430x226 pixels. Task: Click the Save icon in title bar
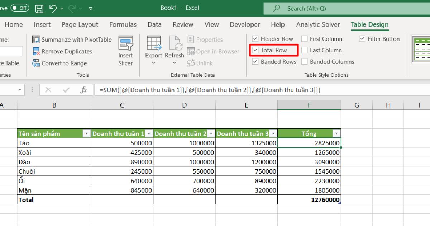(40, 8)
